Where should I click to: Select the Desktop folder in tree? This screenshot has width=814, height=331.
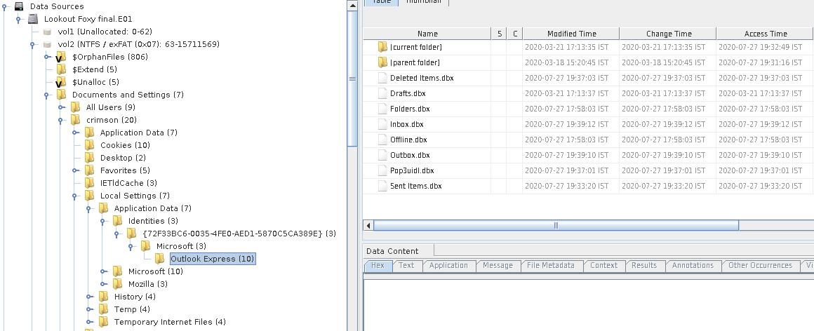click(116, 158)
